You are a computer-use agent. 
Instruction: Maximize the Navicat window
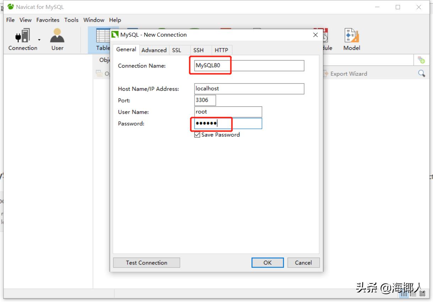[398, 7]
